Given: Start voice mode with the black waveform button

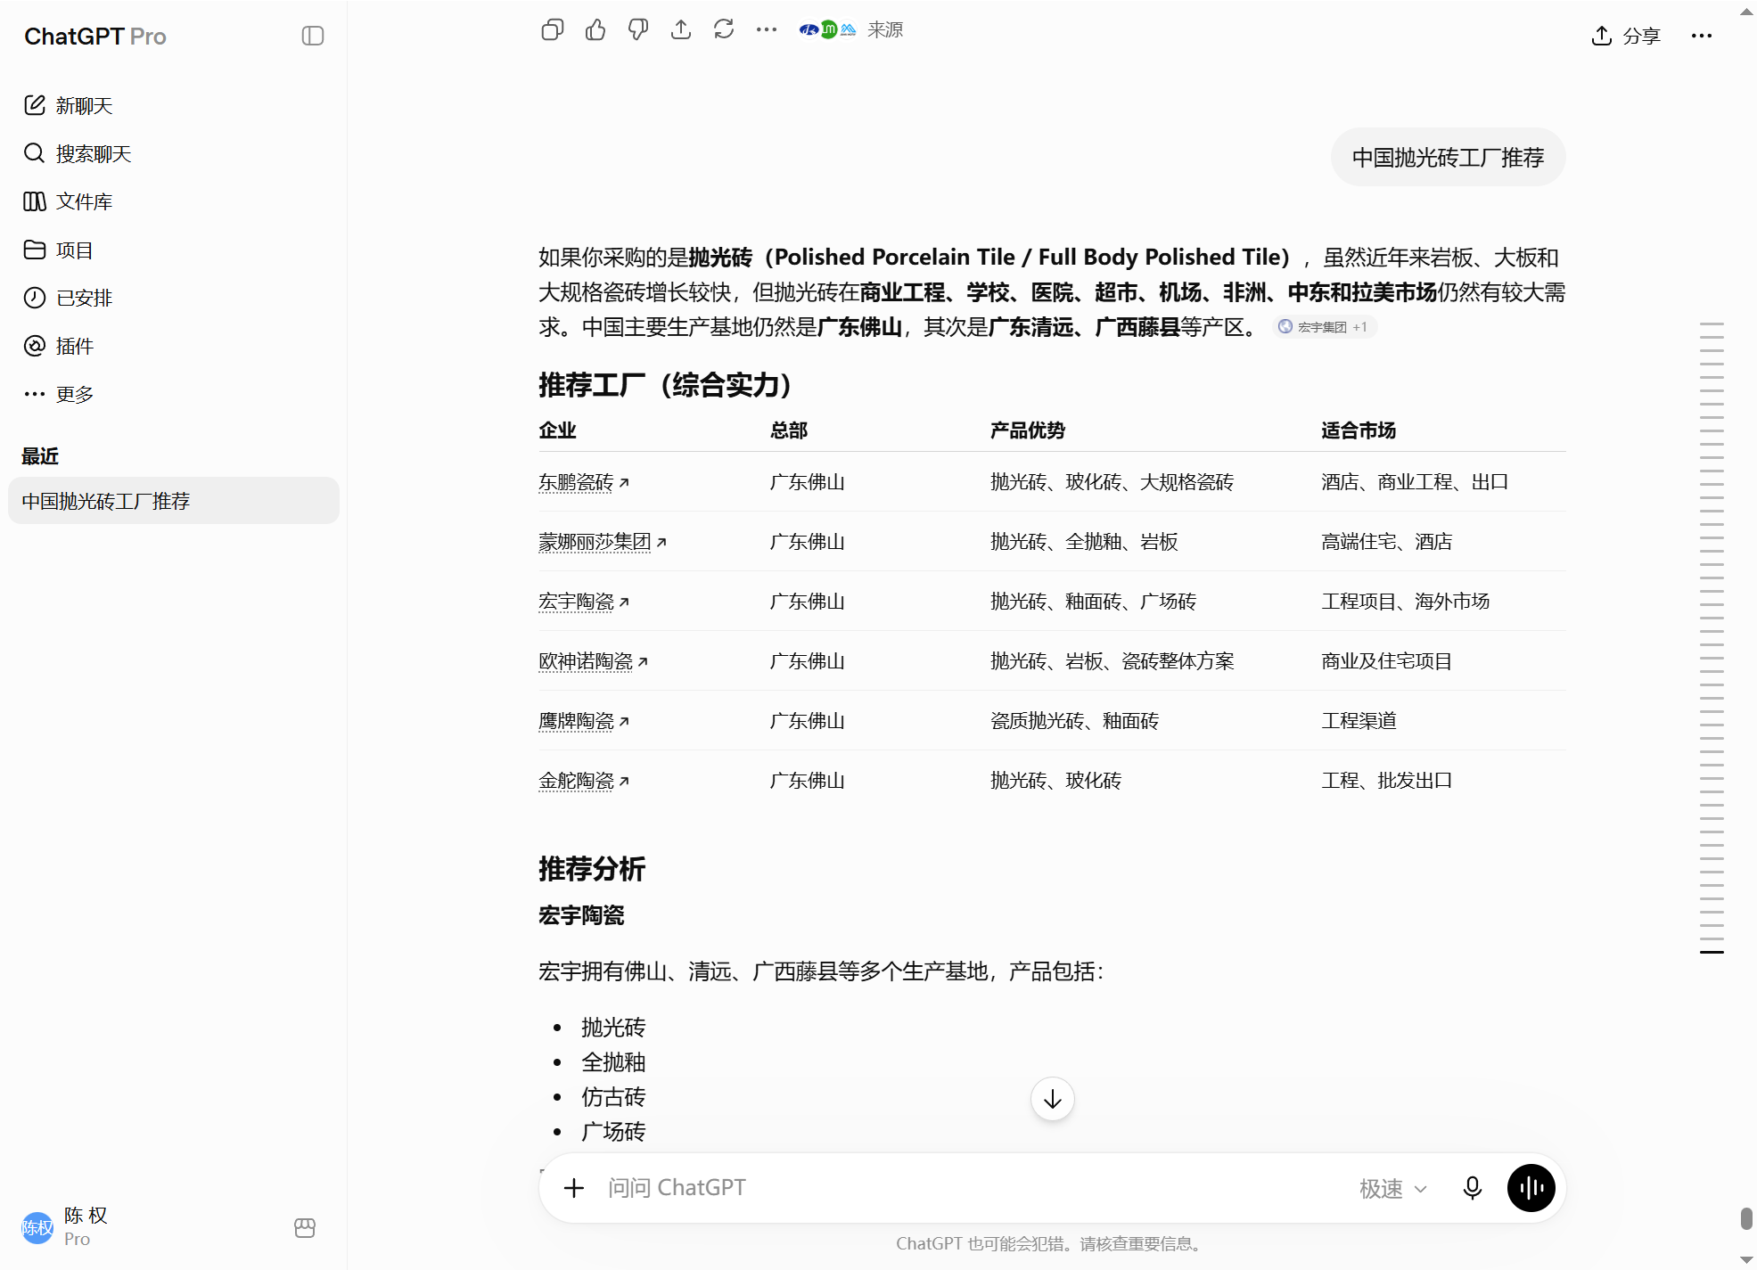Looking at the screenshot, I should click(x=1531, y=1188).
